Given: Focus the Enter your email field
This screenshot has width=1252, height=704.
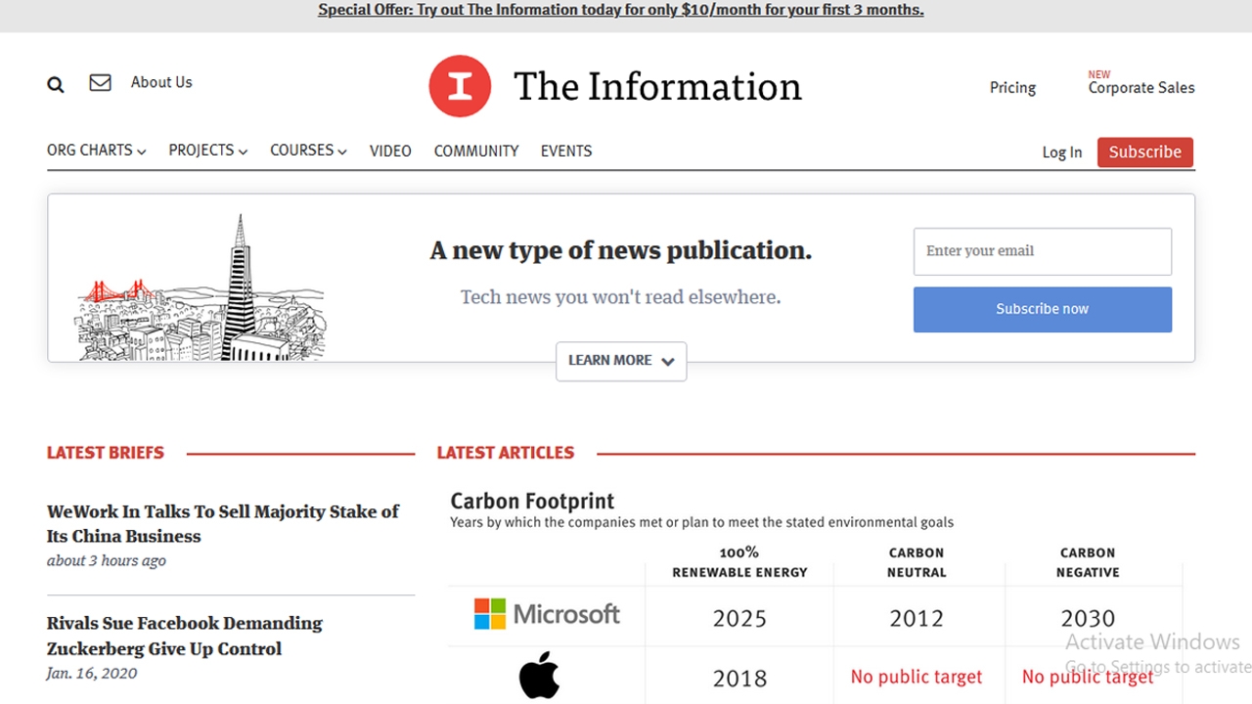Looking at the screenshot, I should click(x=1043, y=251).
